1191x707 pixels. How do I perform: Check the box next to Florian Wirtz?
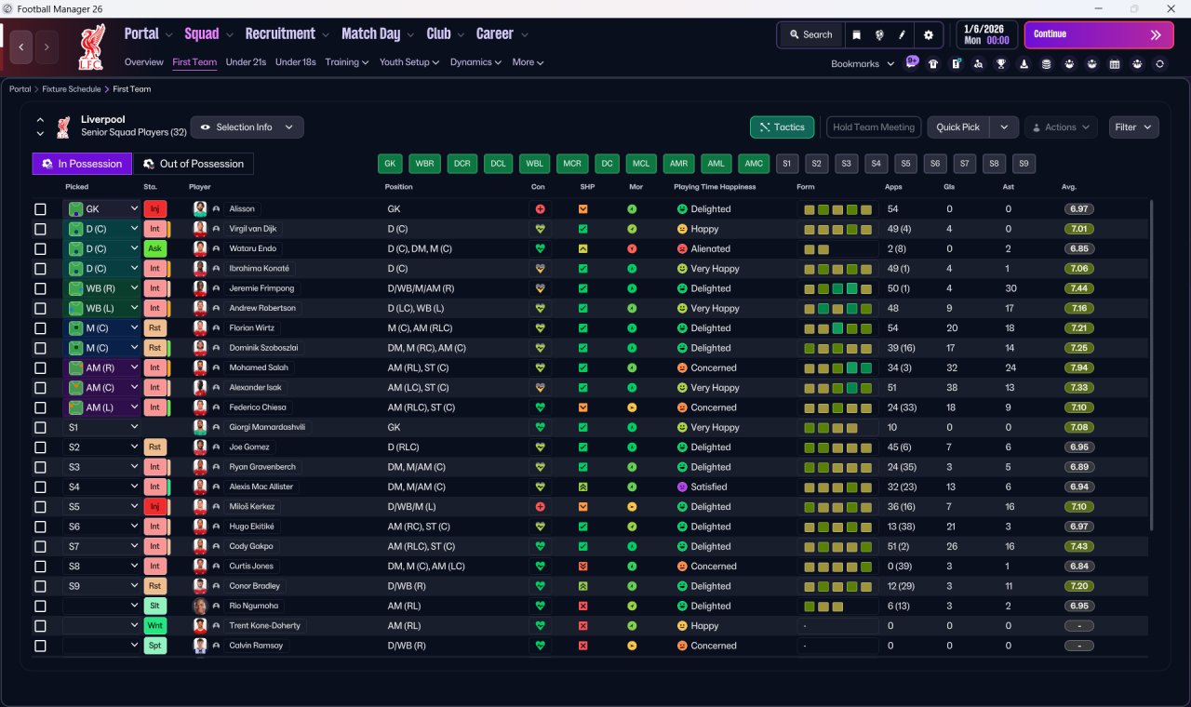40,327
